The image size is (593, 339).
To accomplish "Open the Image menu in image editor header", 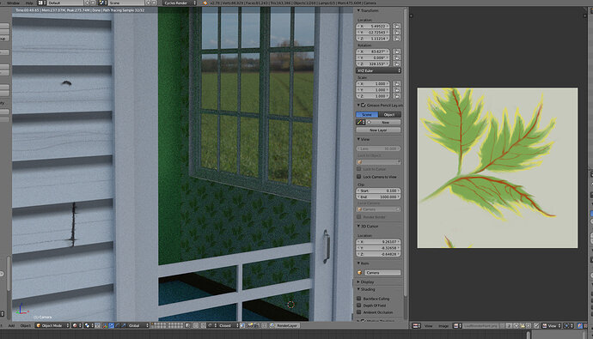I will pos(443,325).
